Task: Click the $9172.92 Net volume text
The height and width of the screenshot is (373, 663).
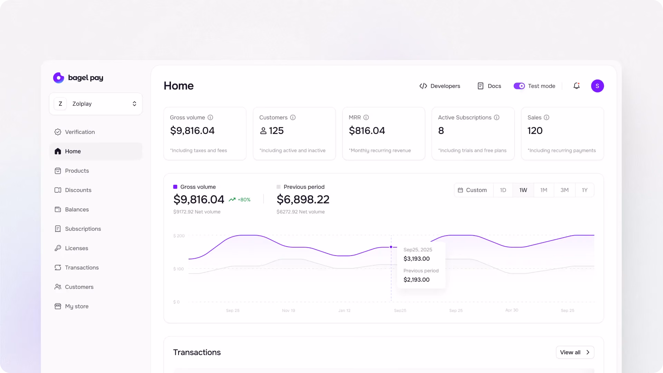Action: (x=197, y=212)
